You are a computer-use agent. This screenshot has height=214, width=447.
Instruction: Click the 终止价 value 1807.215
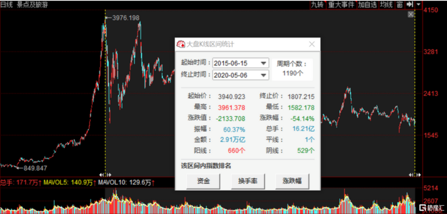coord(301,97)
